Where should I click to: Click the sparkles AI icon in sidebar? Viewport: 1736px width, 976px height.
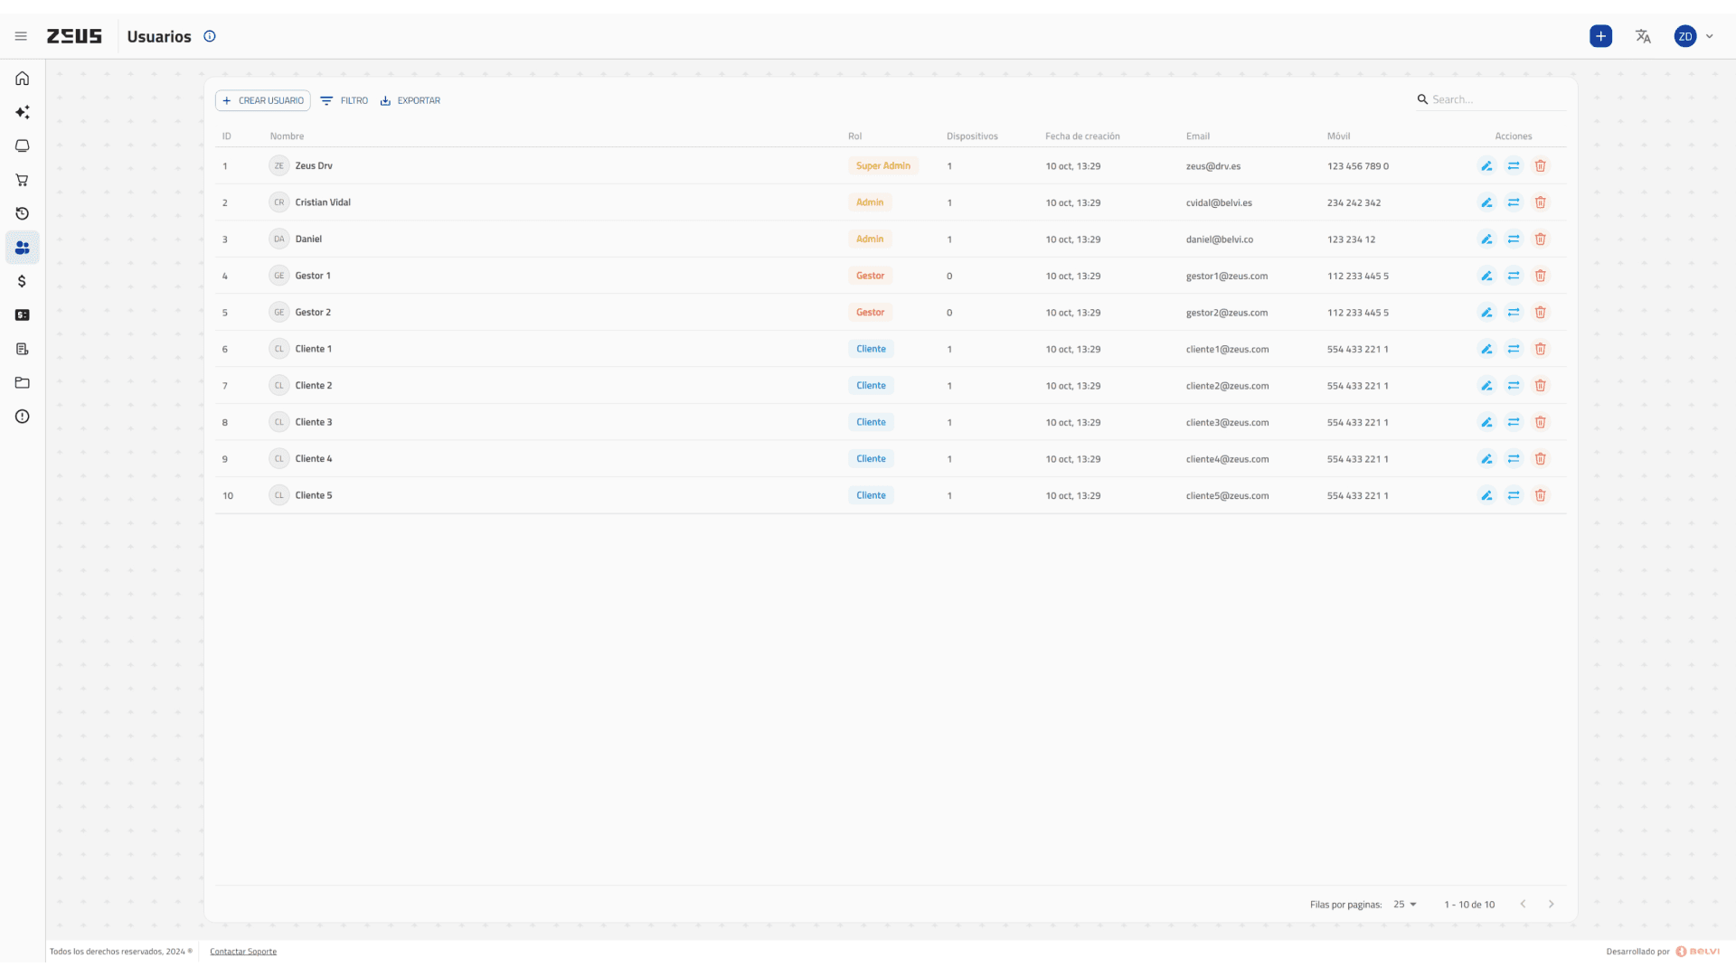pos(22,112)
